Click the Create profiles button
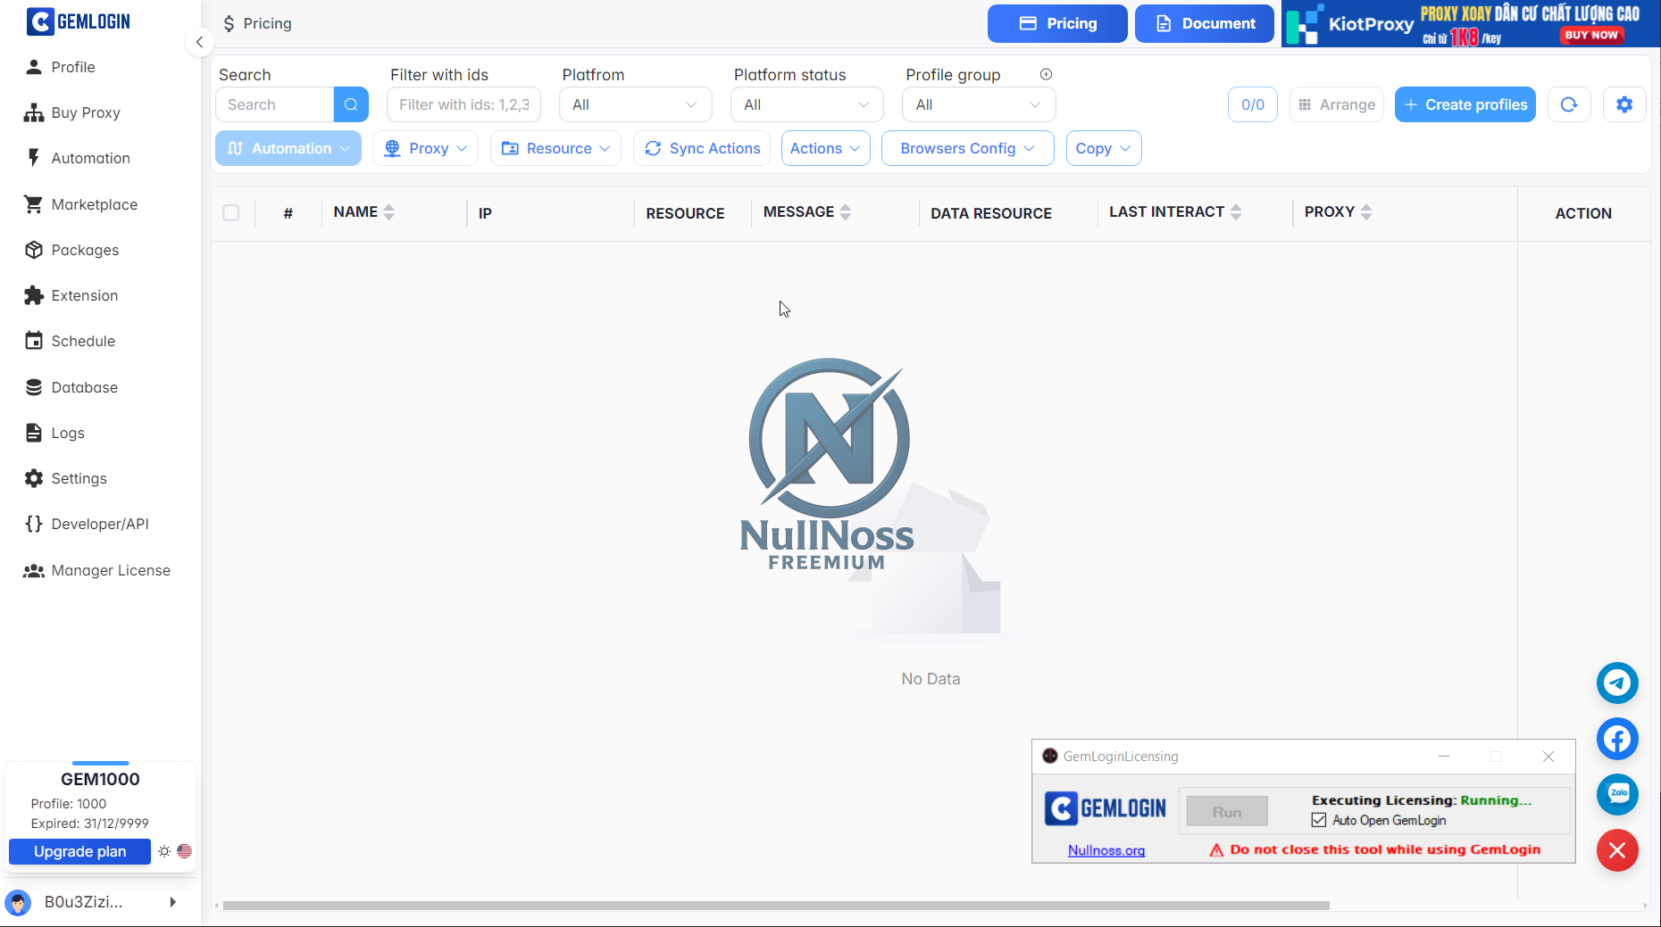Viewport: 1661px width, 927px height. pyautogui.click(x=1465, y=104)
